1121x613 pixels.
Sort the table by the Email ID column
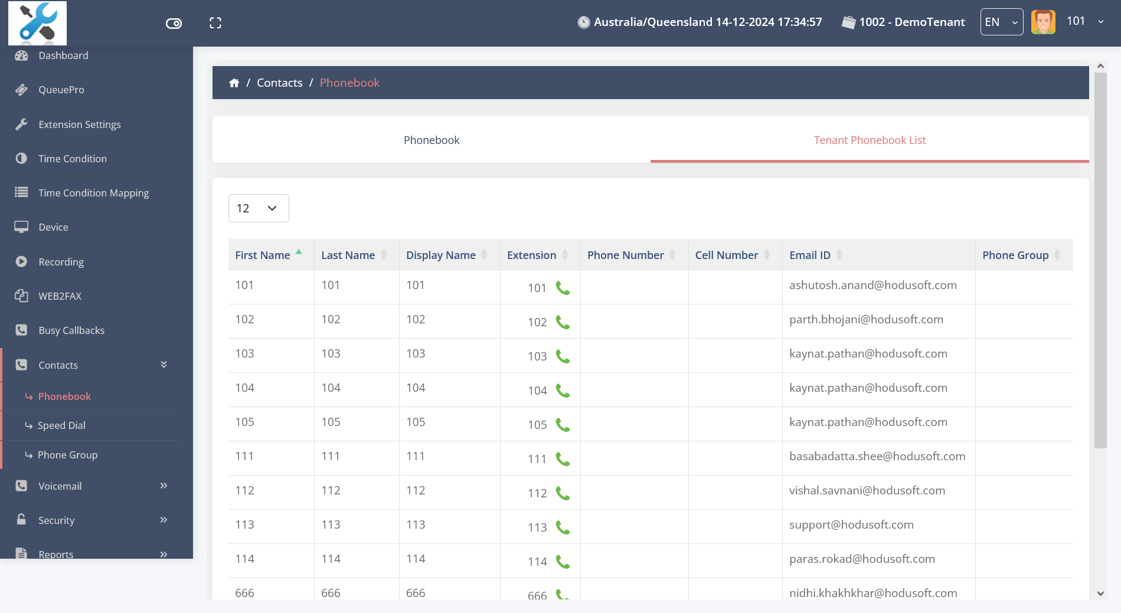(809, 255)
